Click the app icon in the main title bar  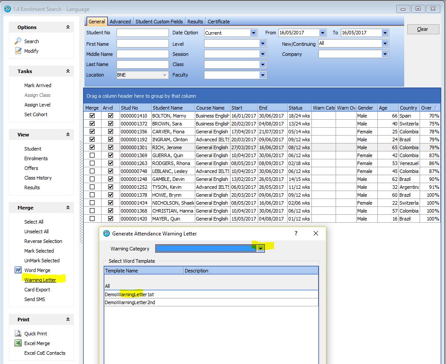coord(7,9)
